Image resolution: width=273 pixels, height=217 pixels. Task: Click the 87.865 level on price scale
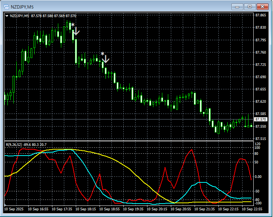[261, 15]
